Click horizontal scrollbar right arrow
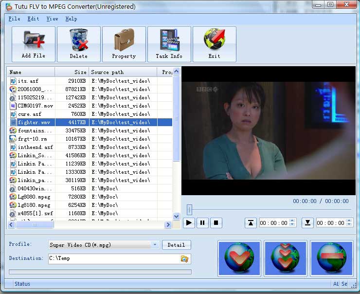360x294 pixels. 168,224
